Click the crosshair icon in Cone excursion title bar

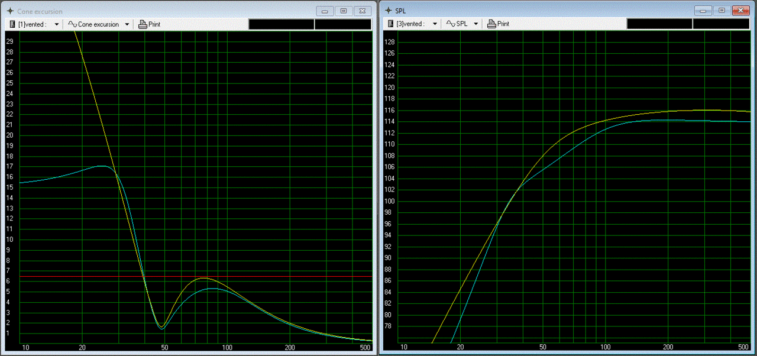tap(9, 11)
